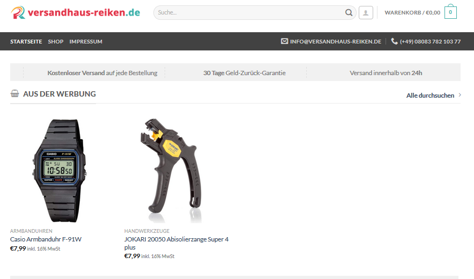The image size is (474, 279).
Task: Open the Warenkorb / €0,00 link
Action: (412, 13)
